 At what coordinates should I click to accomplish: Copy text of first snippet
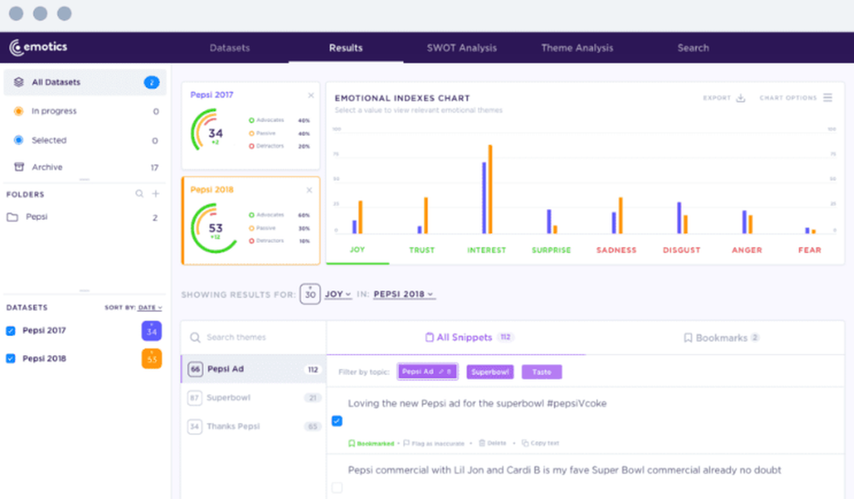point(541,443)
